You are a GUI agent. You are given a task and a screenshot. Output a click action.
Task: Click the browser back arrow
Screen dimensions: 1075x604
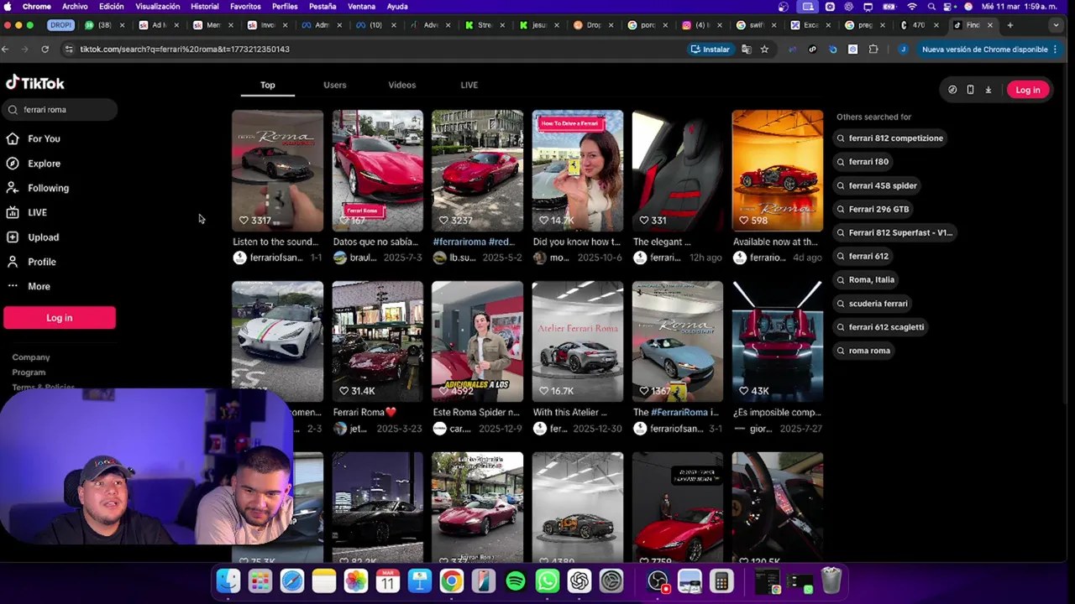5,49
